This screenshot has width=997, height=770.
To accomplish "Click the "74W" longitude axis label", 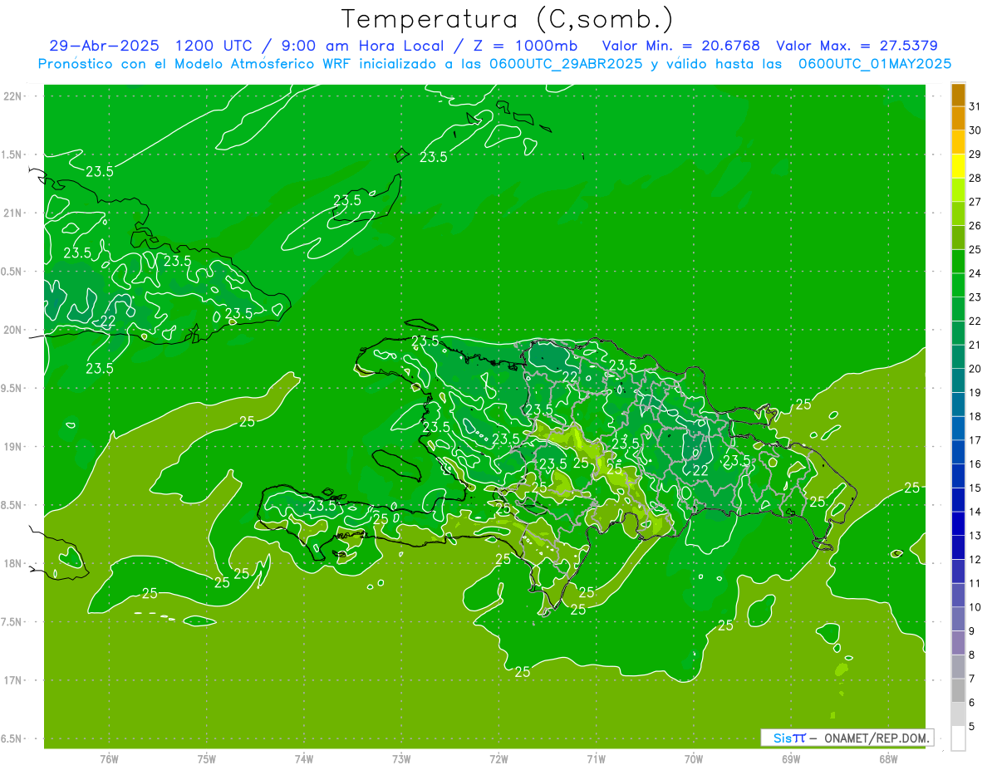I will 304,758.
